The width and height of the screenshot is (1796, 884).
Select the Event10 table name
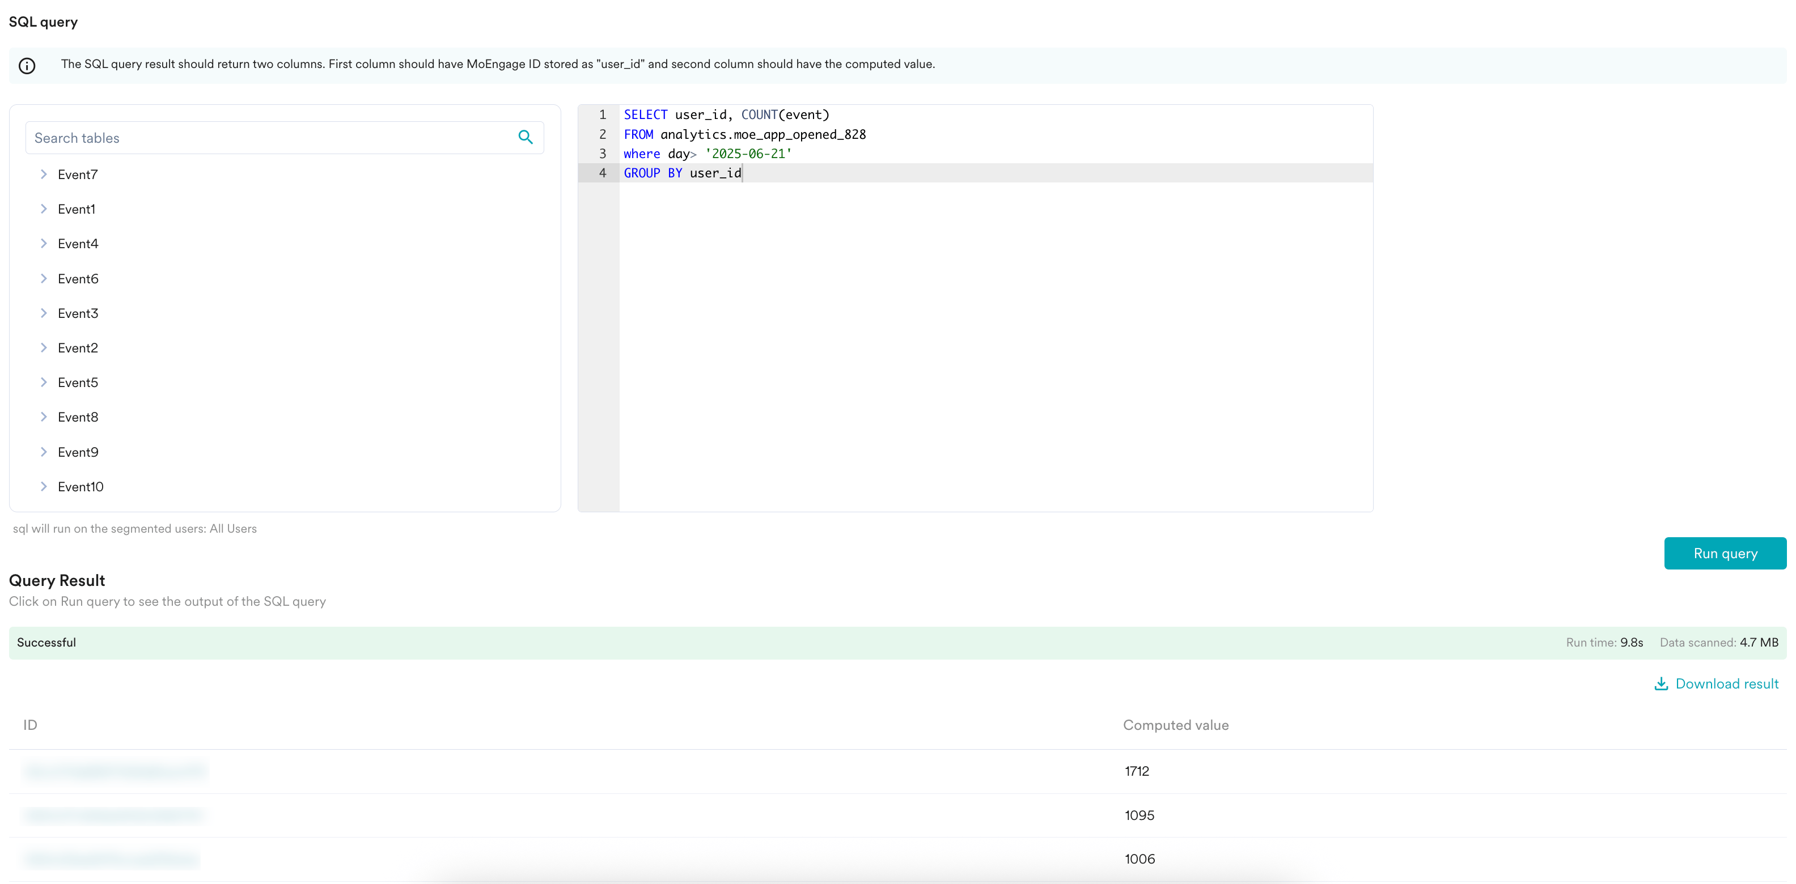pyautogui.click(x=81, y=487)
